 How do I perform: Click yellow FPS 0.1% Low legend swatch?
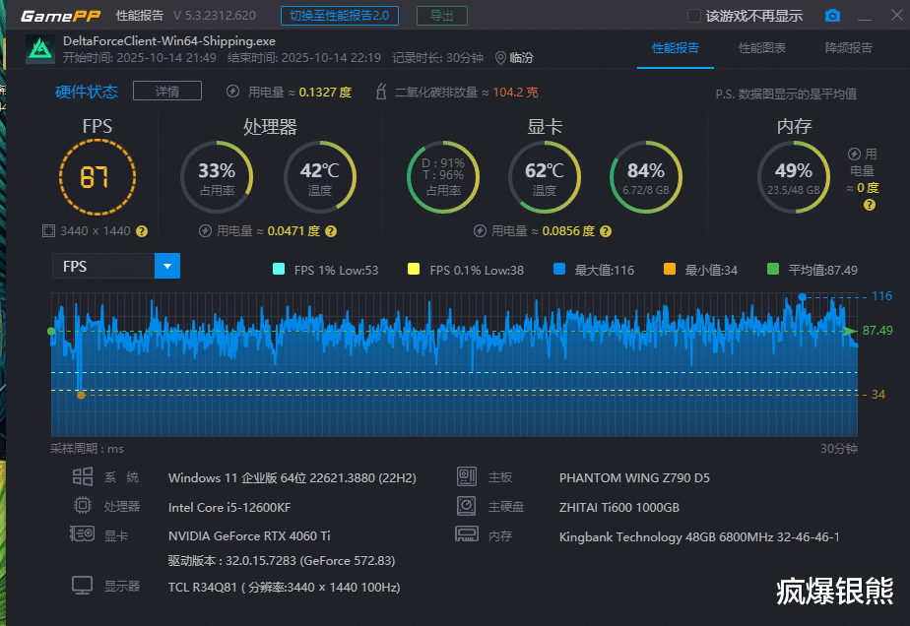click(x=414, y=269)
